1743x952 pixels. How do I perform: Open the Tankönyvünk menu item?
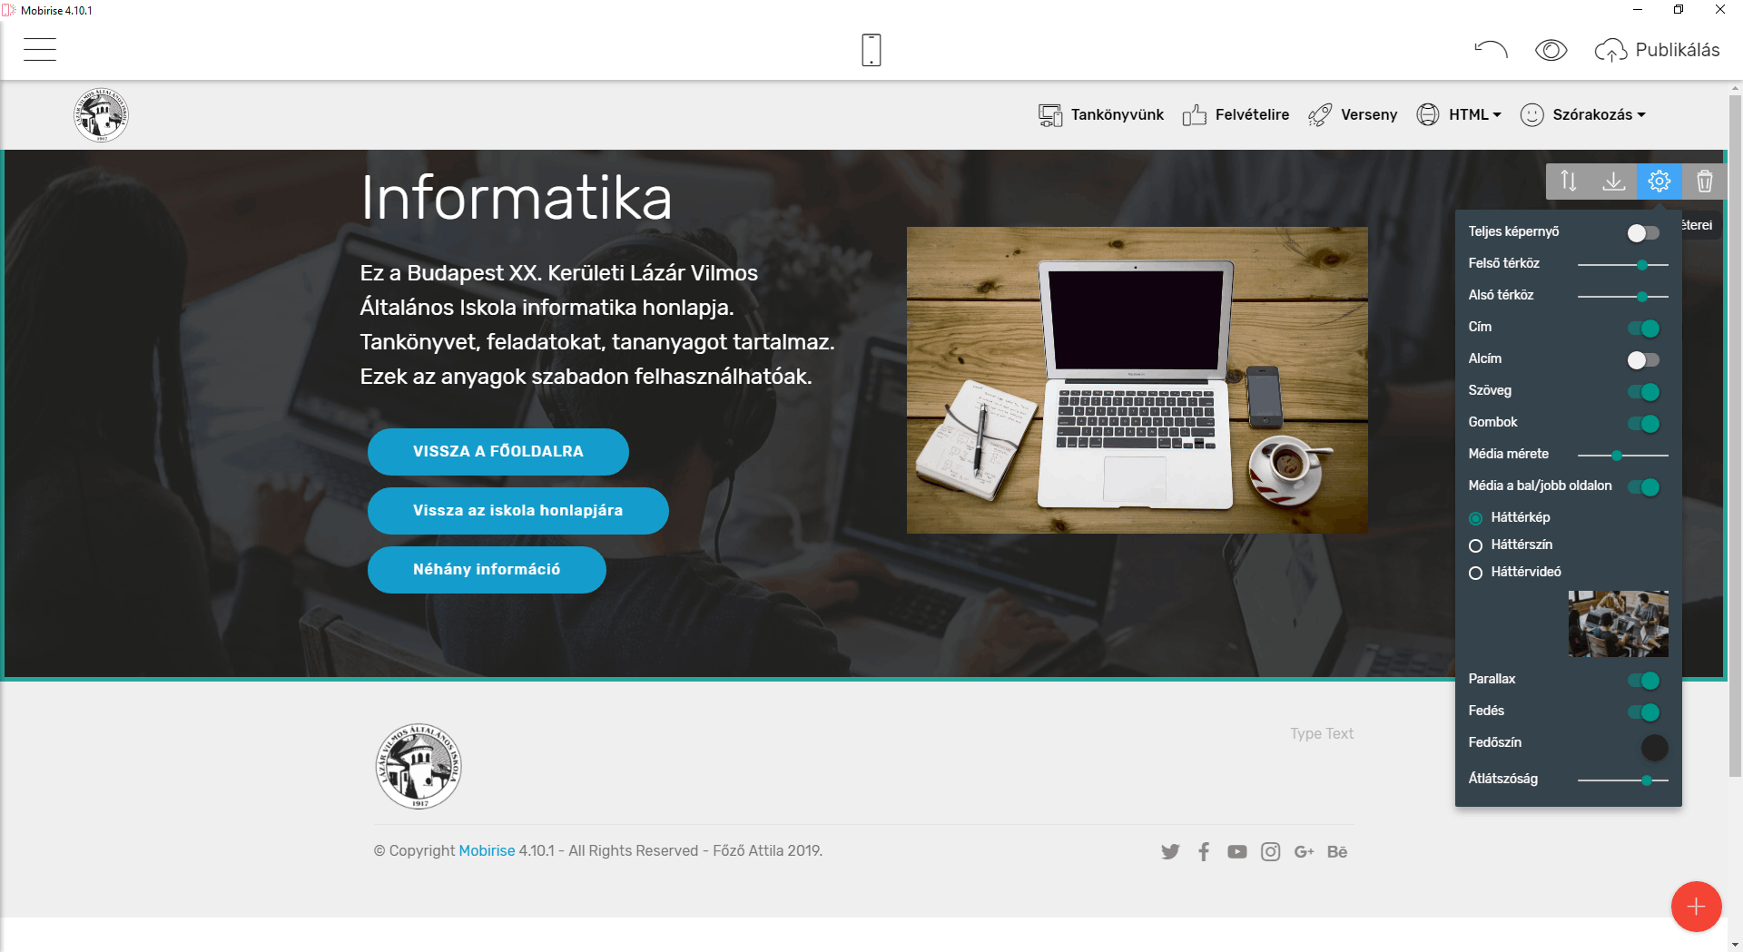click(1101, 114)
